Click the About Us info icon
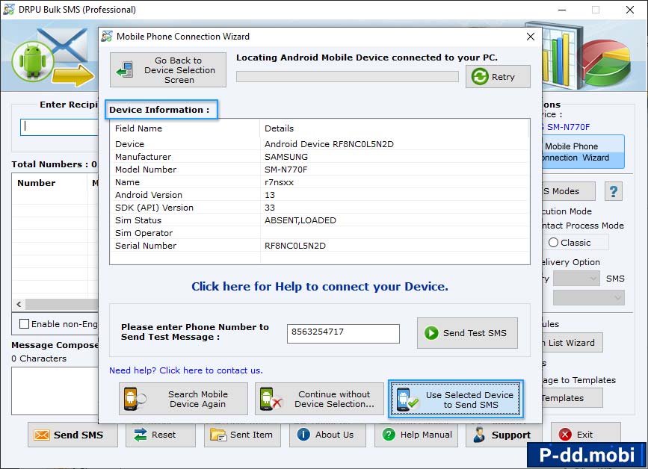Viewport: 648px width, 469px height. tap(303, 435)
